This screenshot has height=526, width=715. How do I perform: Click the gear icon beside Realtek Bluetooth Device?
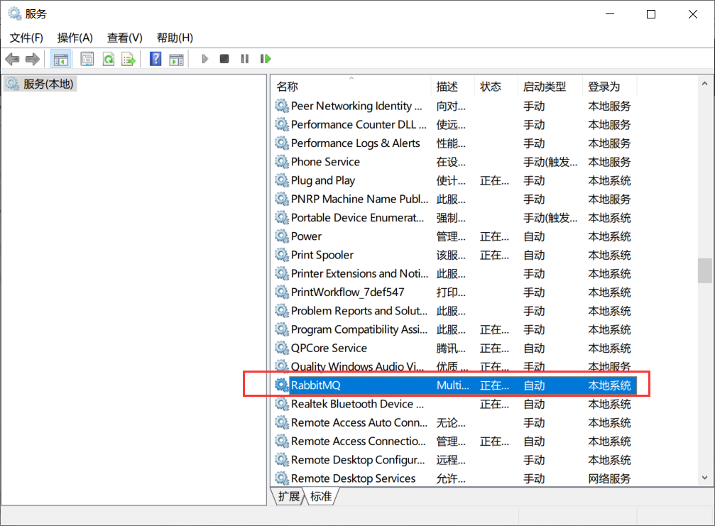click(282, 404)
